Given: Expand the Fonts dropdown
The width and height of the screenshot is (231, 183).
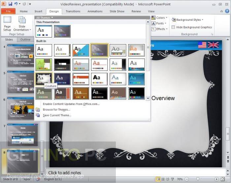Looking at the screenshot, I should [159, 23].
